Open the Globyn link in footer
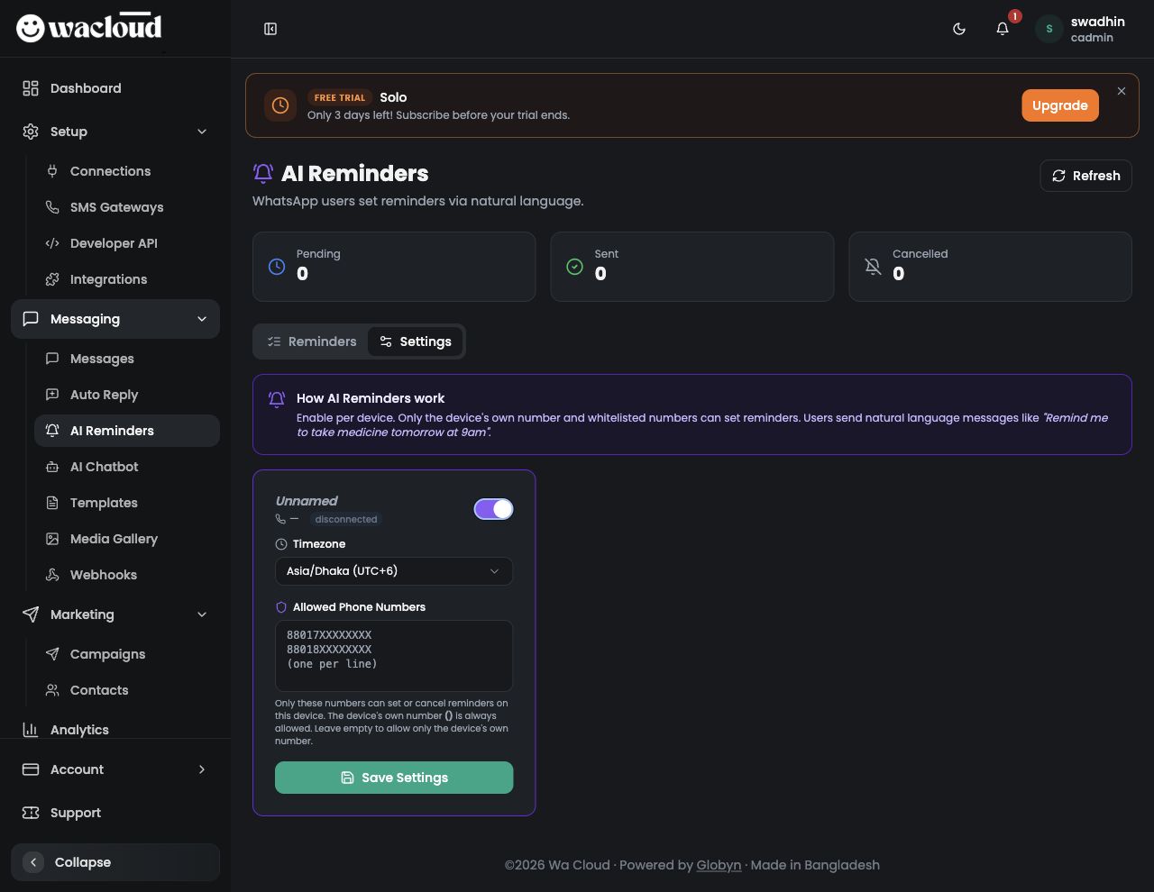This screenshot has width=1154, height=892. point(719,865)
